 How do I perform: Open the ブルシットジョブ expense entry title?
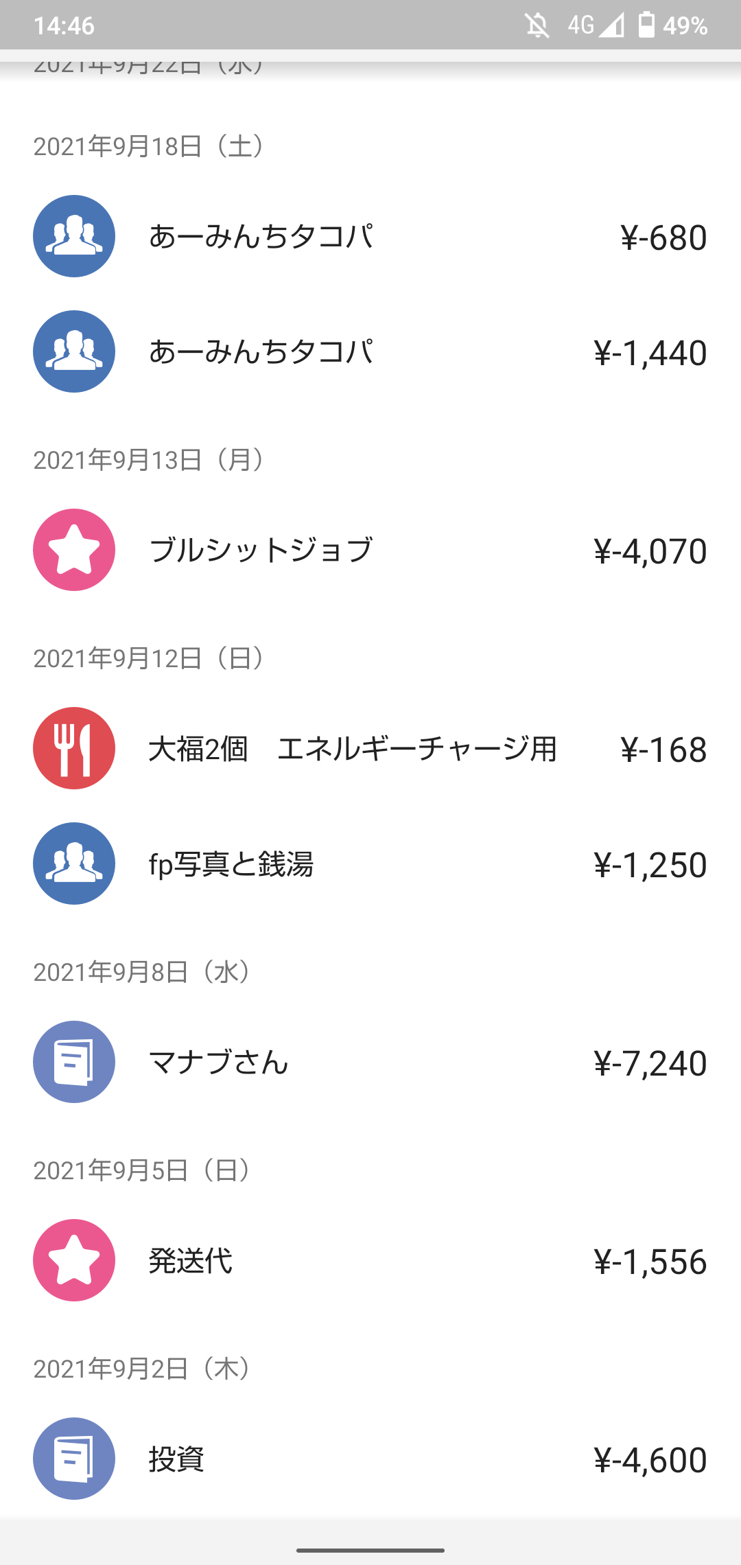coord(261,550)
